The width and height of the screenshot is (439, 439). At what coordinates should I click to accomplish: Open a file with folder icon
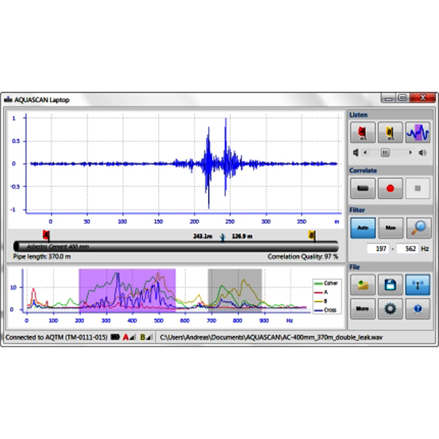[x=363, y=285]
